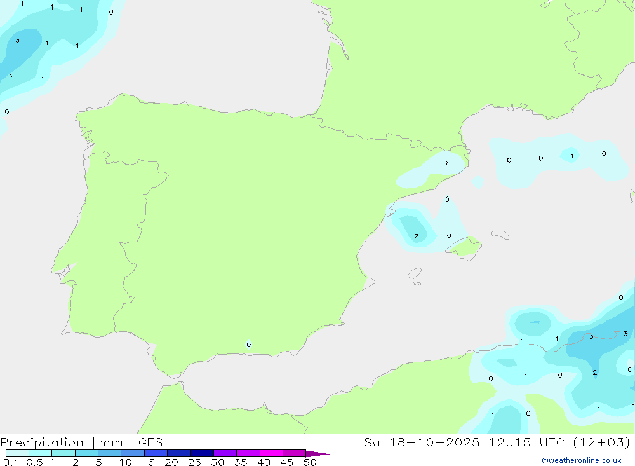Click Ibiza island outline on the map
Image resolution: width=635 pixels, height=466 pixels.
[415, 273]
